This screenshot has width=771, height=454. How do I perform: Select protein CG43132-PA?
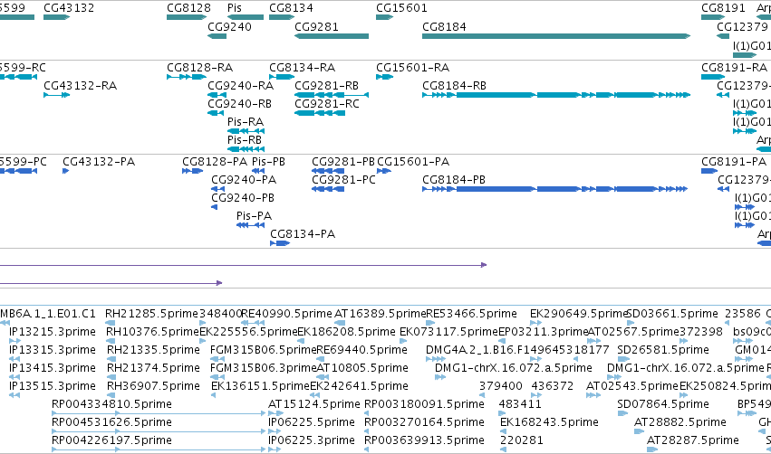click(x=99, y=162)
